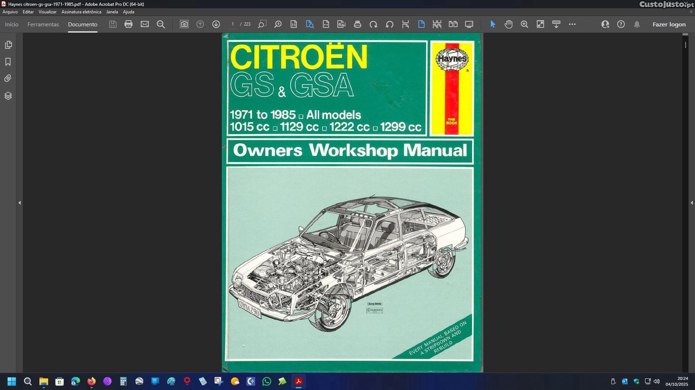Toggle single page view mode
The width and height of the screenshot is (695, 390).
click(421, 24)
